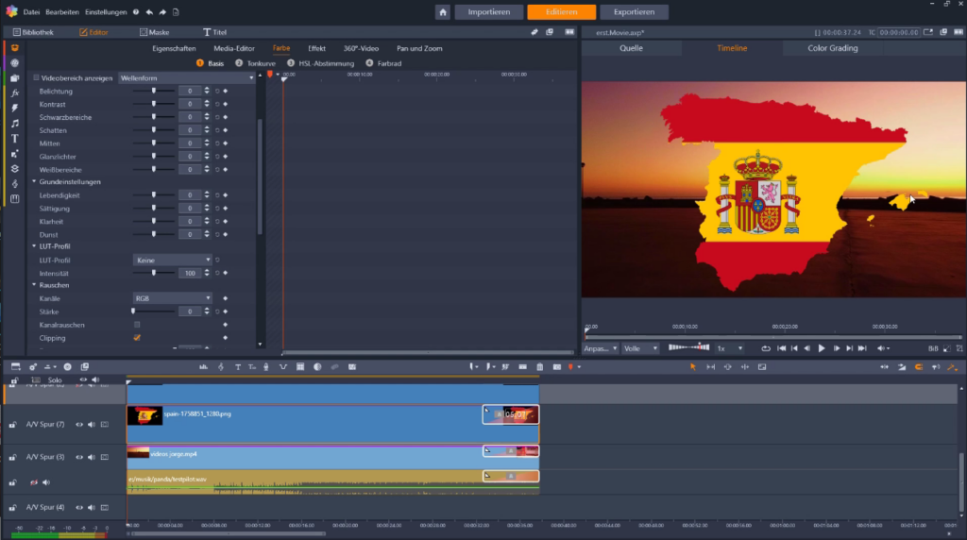
Task: Mute A/V Spur (7) speaker icon
Action: point(92,425)
